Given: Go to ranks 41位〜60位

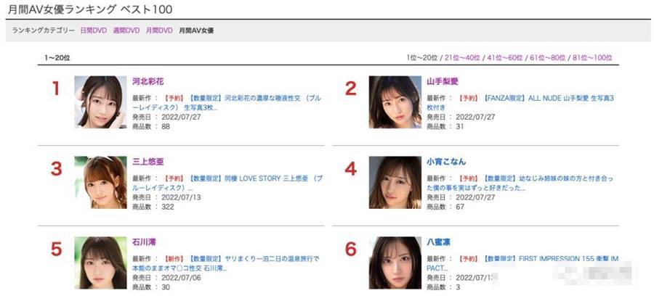Looking at the screenshot, I should pos(505,58).
